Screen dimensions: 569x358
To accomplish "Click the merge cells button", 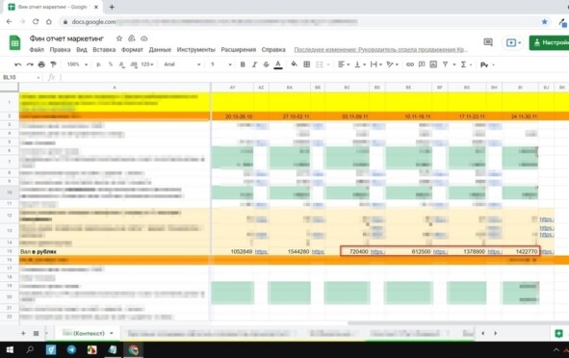I will (320, 64).
